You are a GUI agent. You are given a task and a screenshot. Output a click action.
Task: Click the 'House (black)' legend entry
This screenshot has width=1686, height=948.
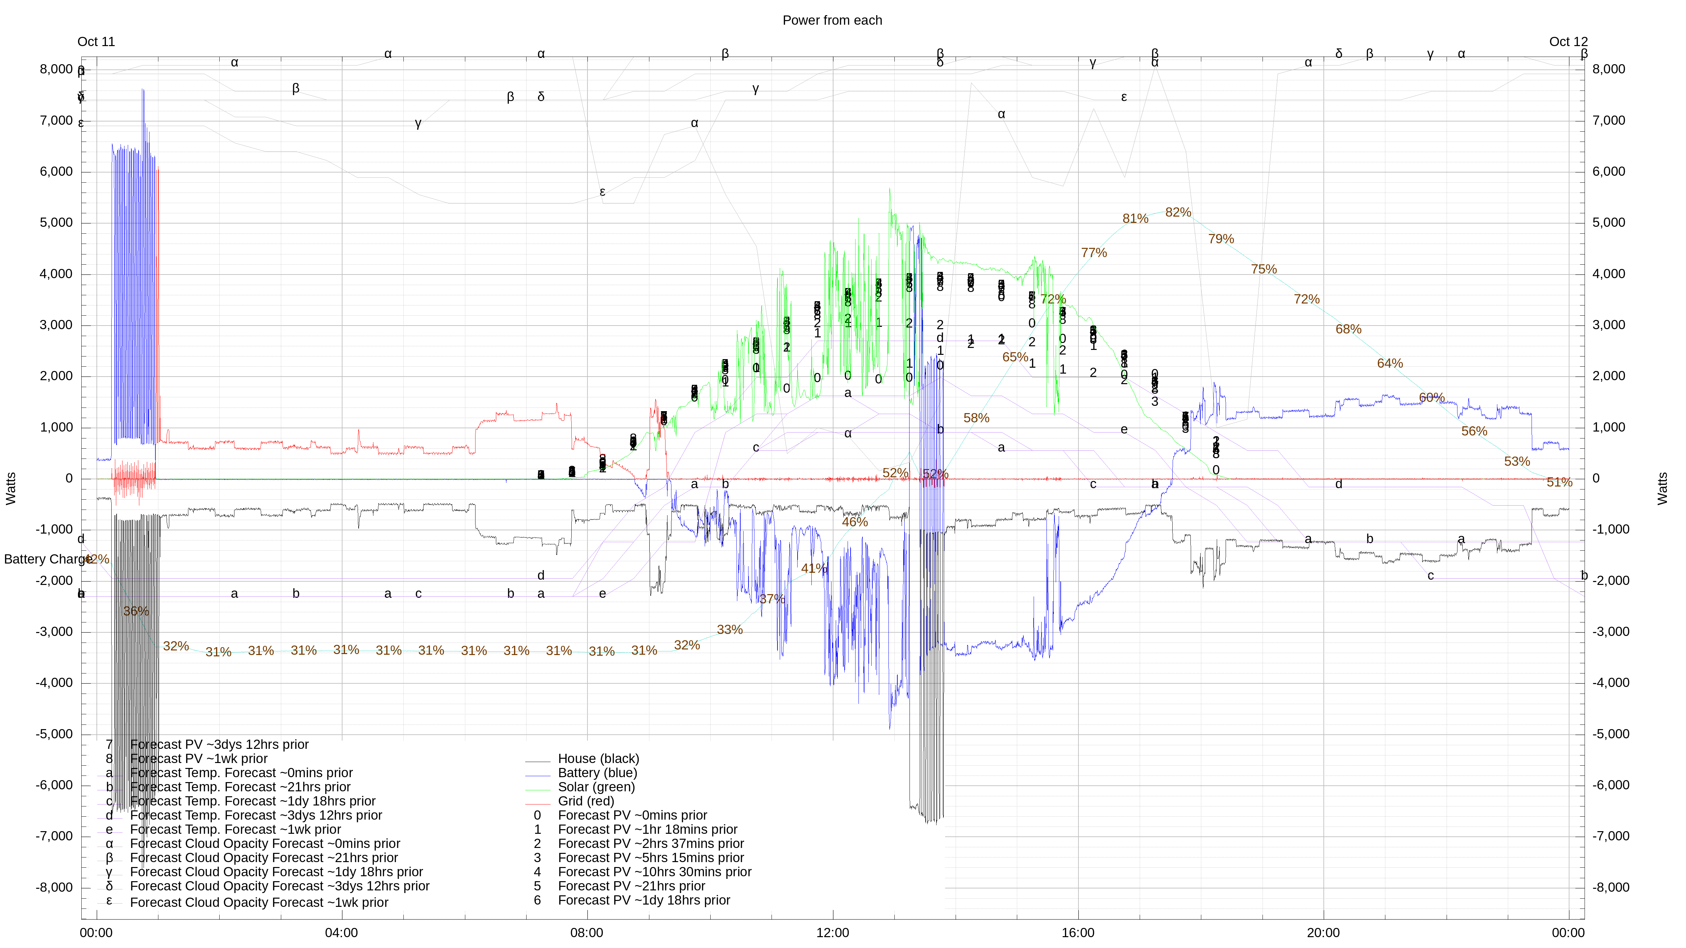click(x=598, y=759)
